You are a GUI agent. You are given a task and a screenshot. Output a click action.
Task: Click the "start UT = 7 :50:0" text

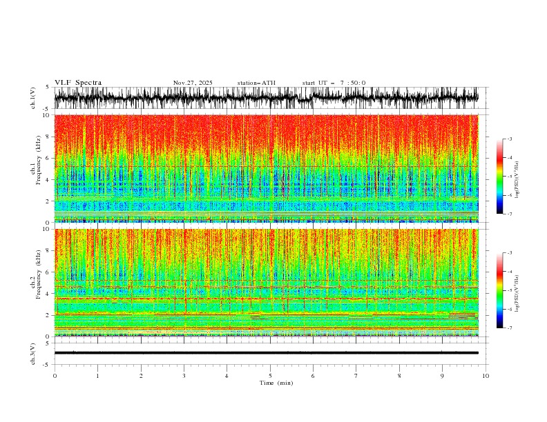(334, 83)
